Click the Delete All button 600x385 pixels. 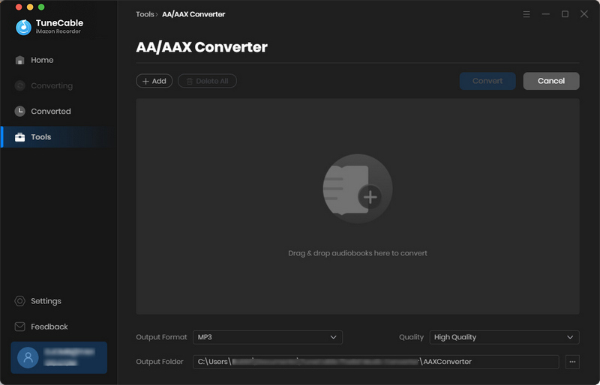click(208, 81)
